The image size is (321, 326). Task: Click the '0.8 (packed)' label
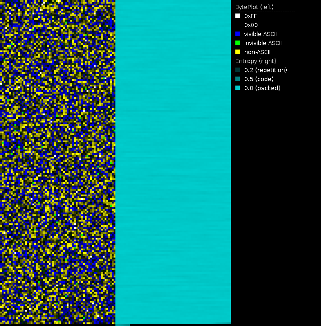262,88
